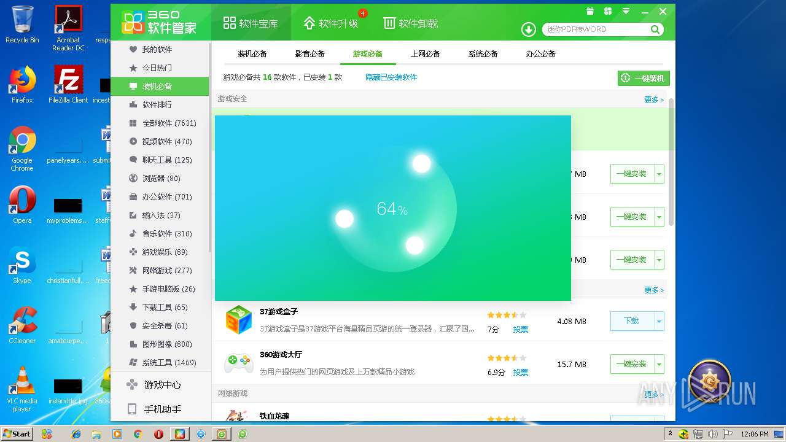Viewport: 786px width, 442px height.
Task: Click the 360游戏大厅 gamepad icon
Action: [x=238, y=363]
